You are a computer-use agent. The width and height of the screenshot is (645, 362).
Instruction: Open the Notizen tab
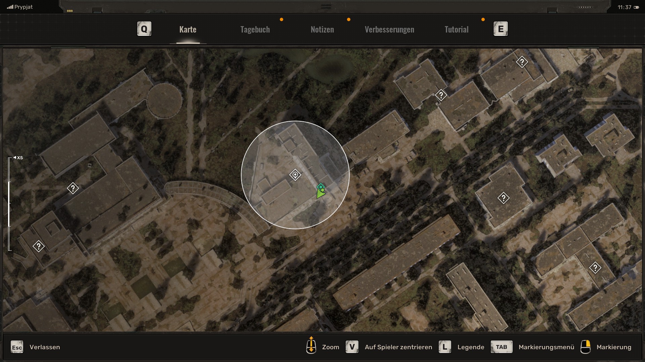pos(322,29)
